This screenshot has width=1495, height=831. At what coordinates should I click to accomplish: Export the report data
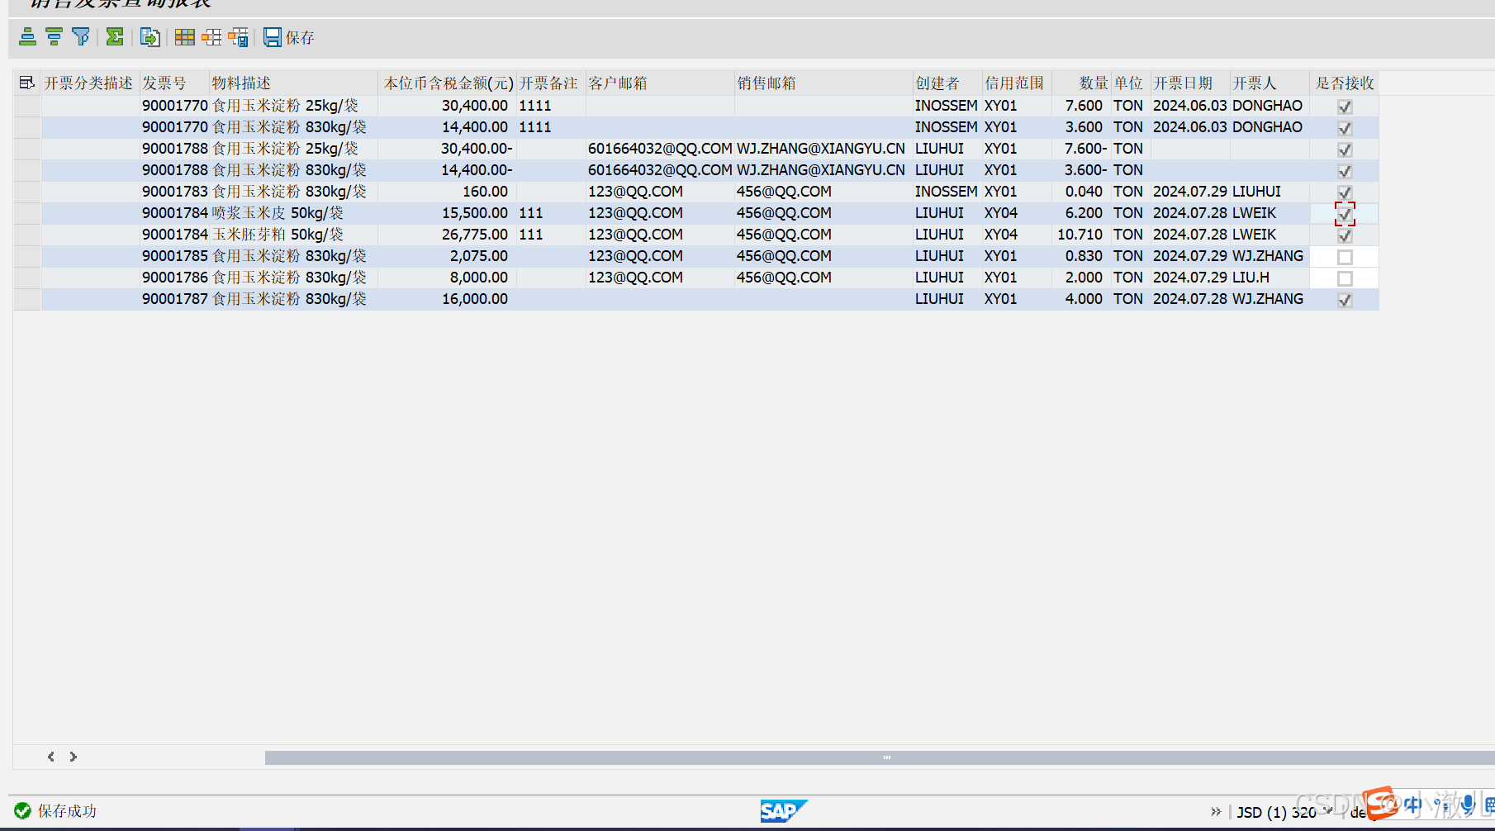point(149,36)
